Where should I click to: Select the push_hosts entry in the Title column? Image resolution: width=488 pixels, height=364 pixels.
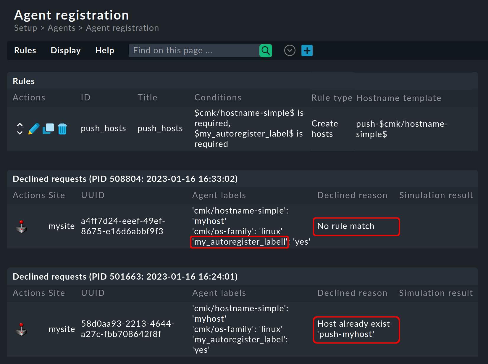pos(160,128)
